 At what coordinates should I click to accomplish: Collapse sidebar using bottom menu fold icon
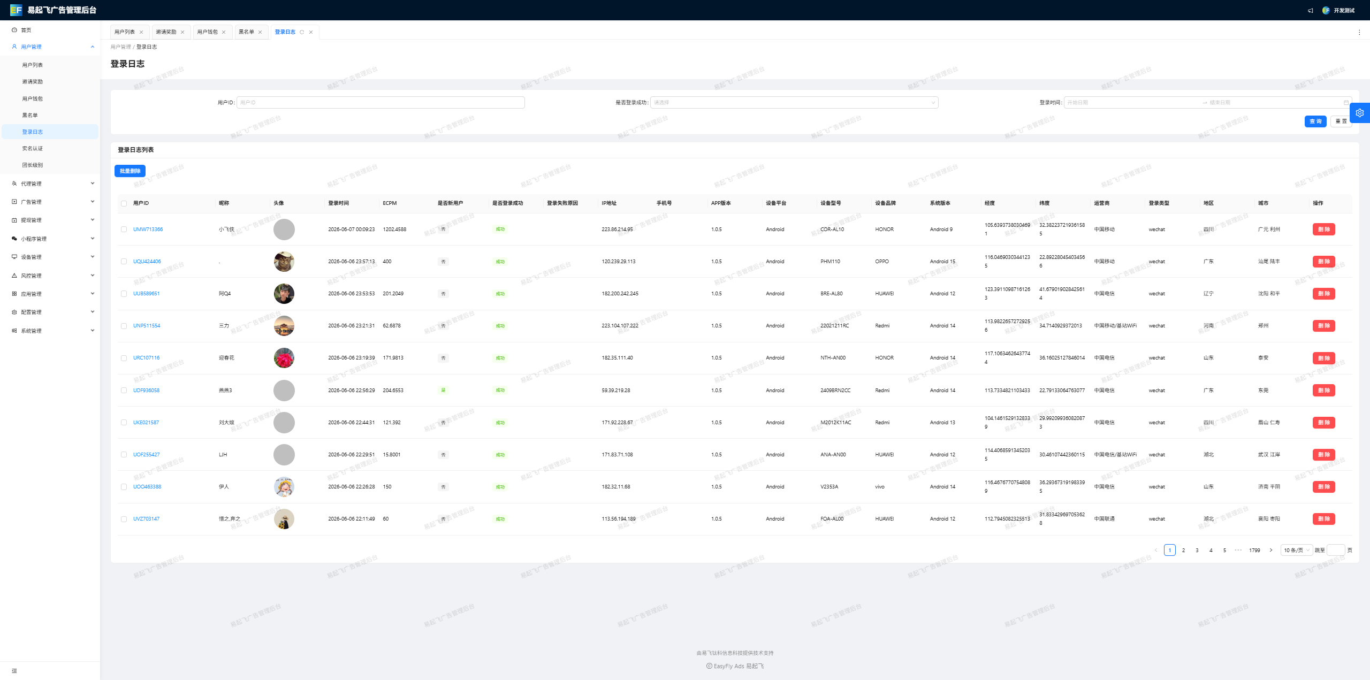pyautogui.click(x=14, y=670)
